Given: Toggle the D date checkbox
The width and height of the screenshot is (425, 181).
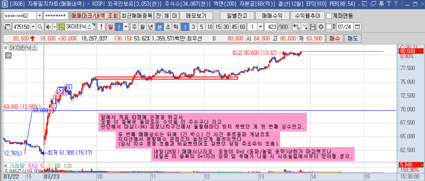Looking at the screenshot, I should tap(329, 27).
